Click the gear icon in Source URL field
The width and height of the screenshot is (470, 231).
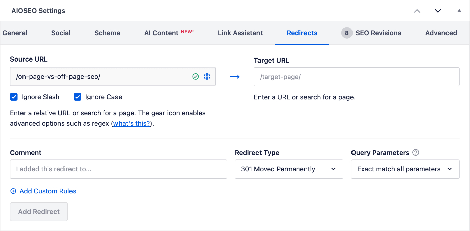click(207, 77)
